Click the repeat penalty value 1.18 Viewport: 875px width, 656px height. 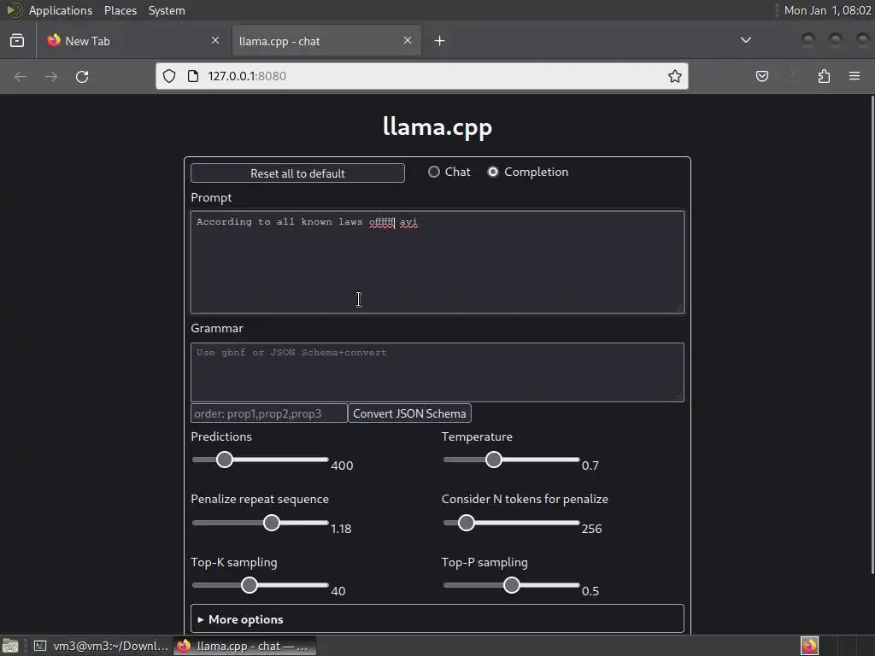[341, 528]
